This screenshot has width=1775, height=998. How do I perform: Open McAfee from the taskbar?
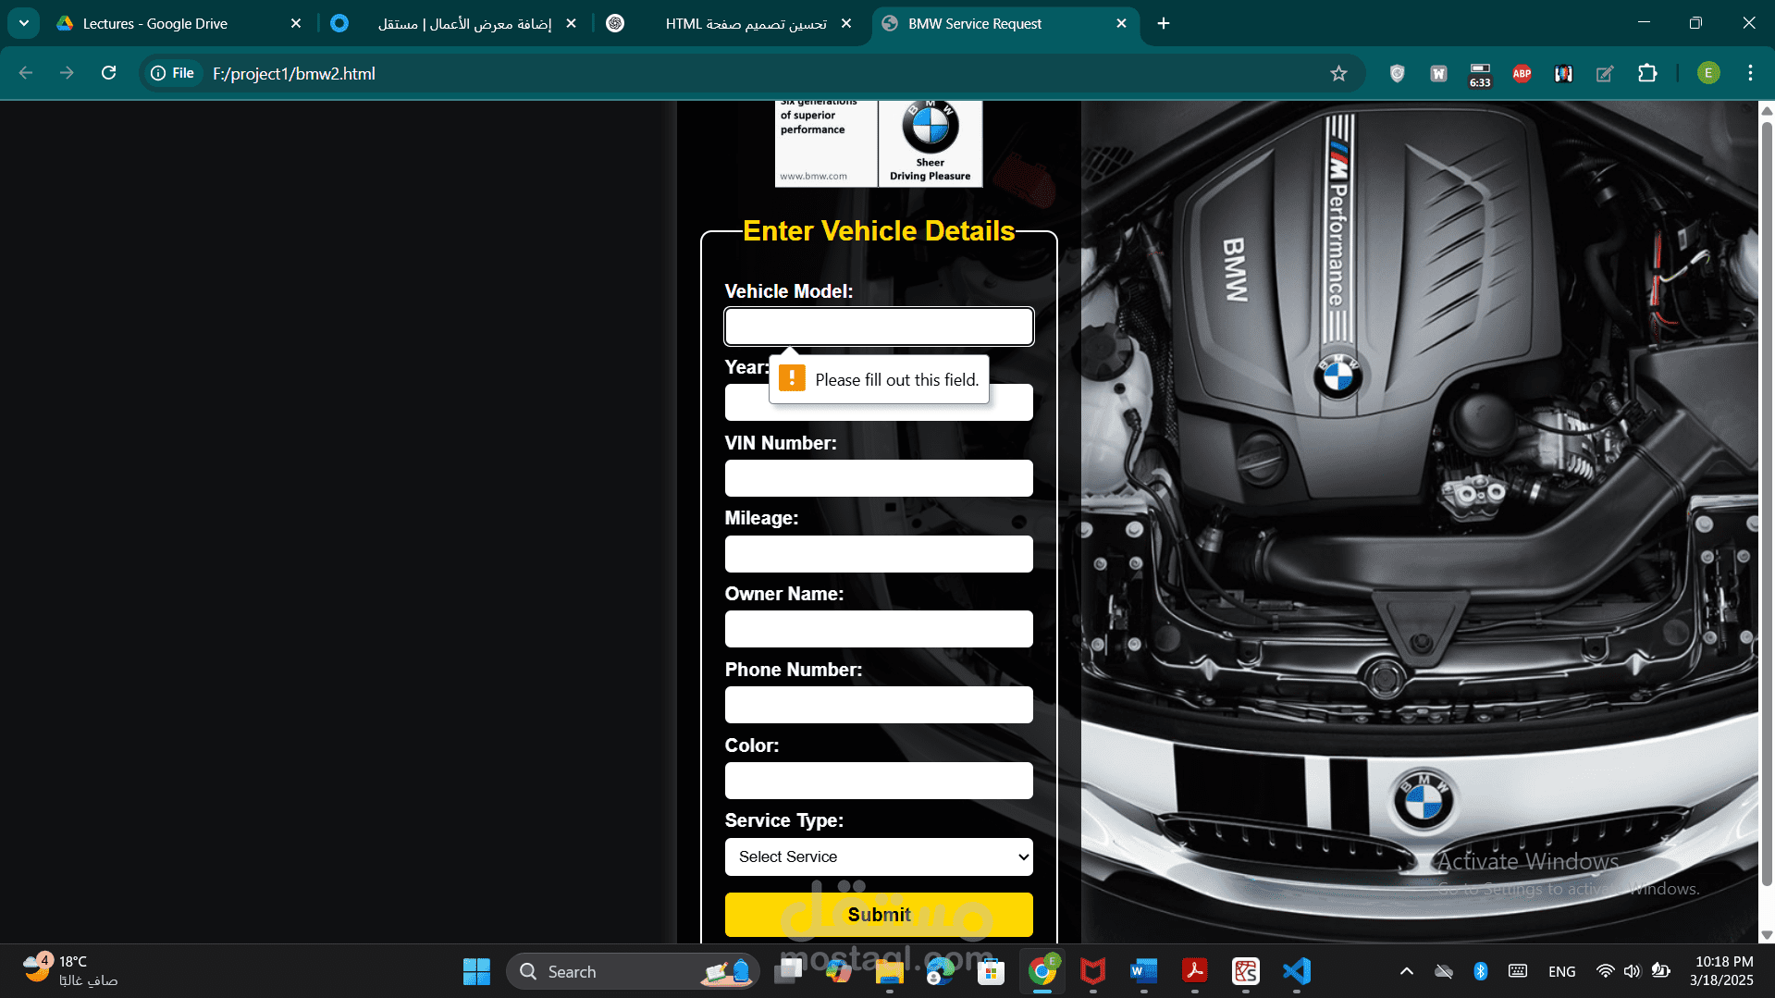click(x=1093, y=971)
